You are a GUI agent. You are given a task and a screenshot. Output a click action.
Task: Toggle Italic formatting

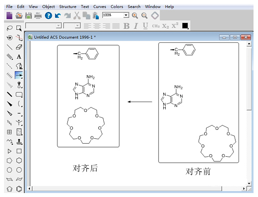(x=136, y=26)
